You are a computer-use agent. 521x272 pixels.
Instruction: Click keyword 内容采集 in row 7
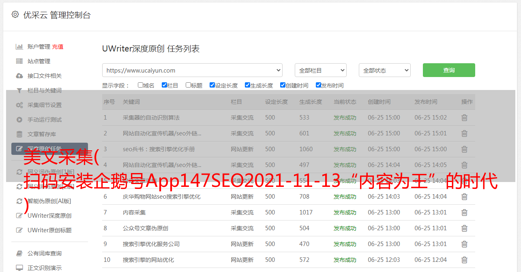coord(134,212)
